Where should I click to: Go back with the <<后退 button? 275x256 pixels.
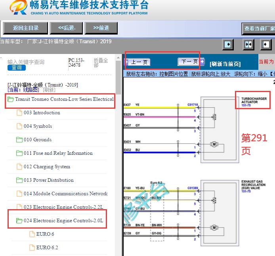point(66,28)
